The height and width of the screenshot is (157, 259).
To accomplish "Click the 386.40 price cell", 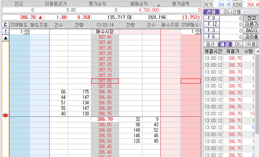I will [105, 152].
